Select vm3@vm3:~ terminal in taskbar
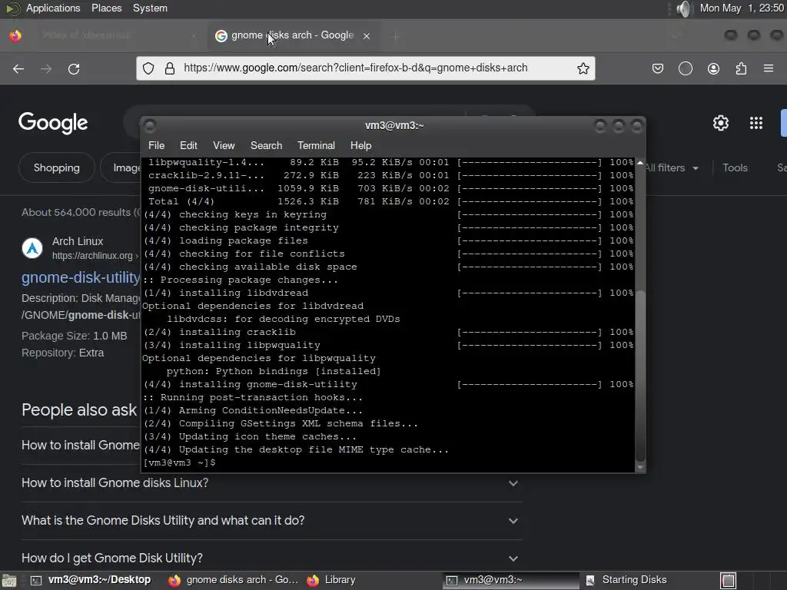This screenshot has height=590, width=787. pos(510,580)
